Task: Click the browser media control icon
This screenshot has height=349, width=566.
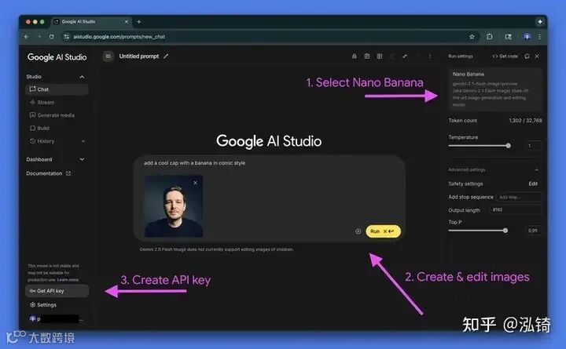Action: pyautogui.click(x=509, y=37)
